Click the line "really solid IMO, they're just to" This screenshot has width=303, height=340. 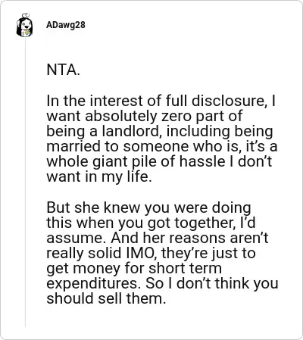click(x=151, y=254)
